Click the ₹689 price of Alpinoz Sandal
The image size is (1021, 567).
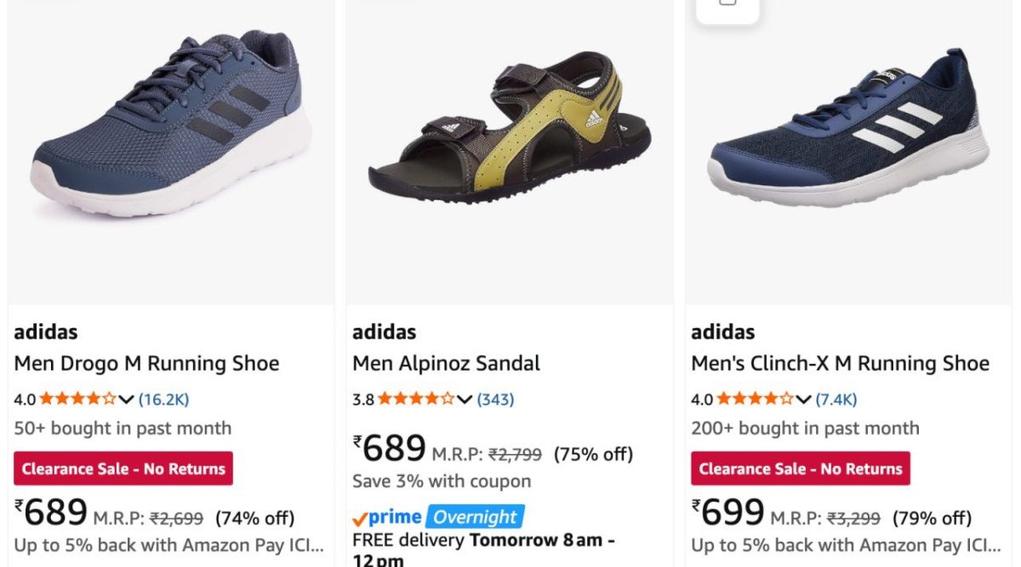coord(390,449)
